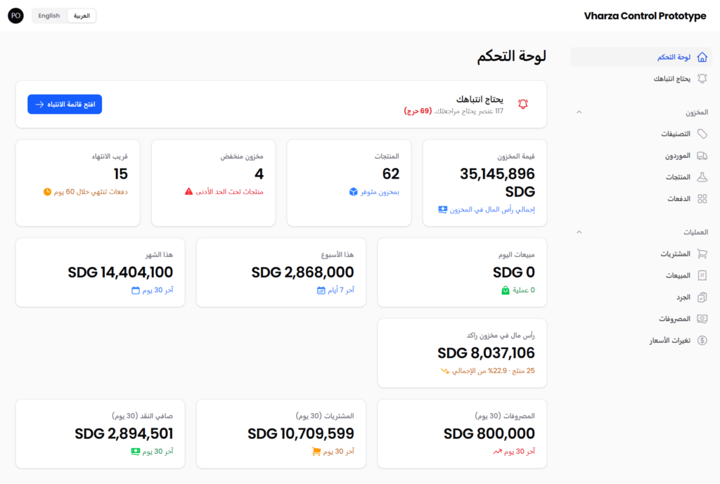The width and height of the screenshot is (720, 484).
Task: Click the truck icon for الموردون
Action: (x=702, y=156)
